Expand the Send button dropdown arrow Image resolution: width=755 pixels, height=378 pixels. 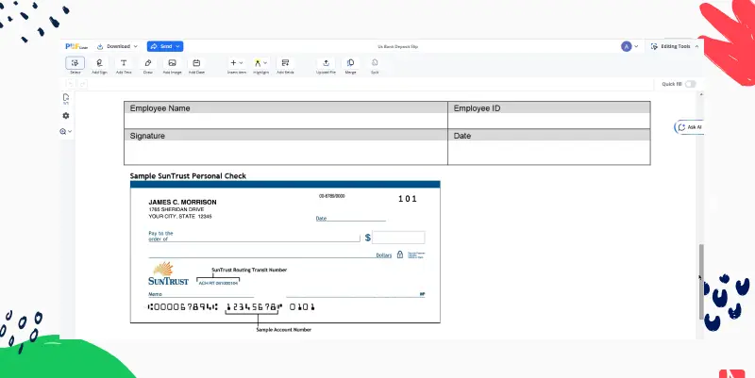tap(177, 46)
